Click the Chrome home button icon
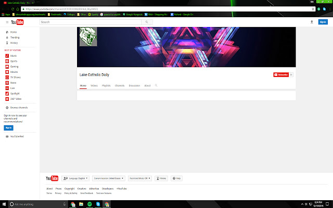This screenshot has height=208, width=333. click(18, 9)
